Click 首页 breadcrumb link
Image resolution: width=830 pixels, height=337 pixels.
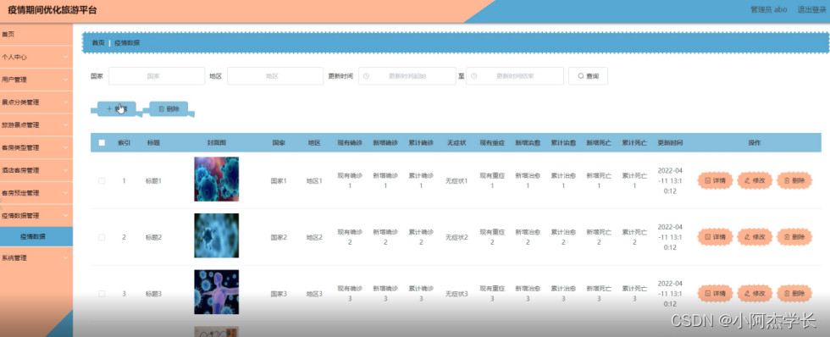98,43
